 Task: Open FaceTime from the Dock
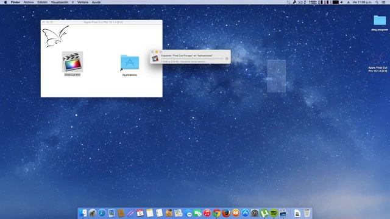pos(197,213)
